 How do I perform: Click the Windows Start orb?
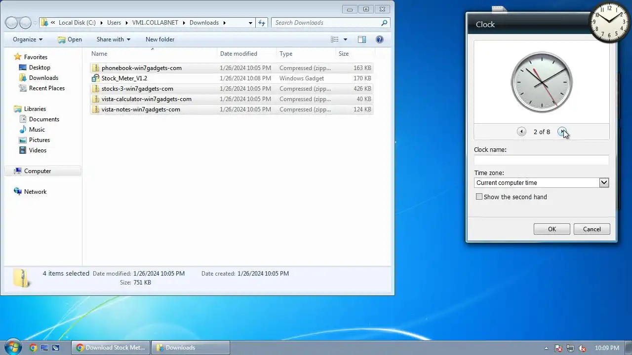tap(12, 347)
